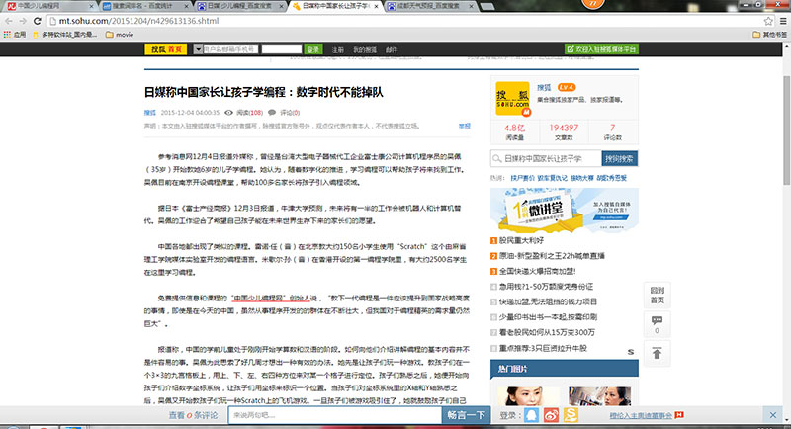Screen dimensions: 791x429
Task: Bookmark this page with the star icon
Action: pos(768,21)
